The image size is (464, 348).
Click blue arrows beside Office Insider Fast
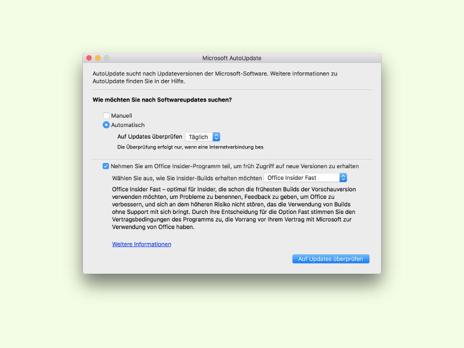[343, 177]
